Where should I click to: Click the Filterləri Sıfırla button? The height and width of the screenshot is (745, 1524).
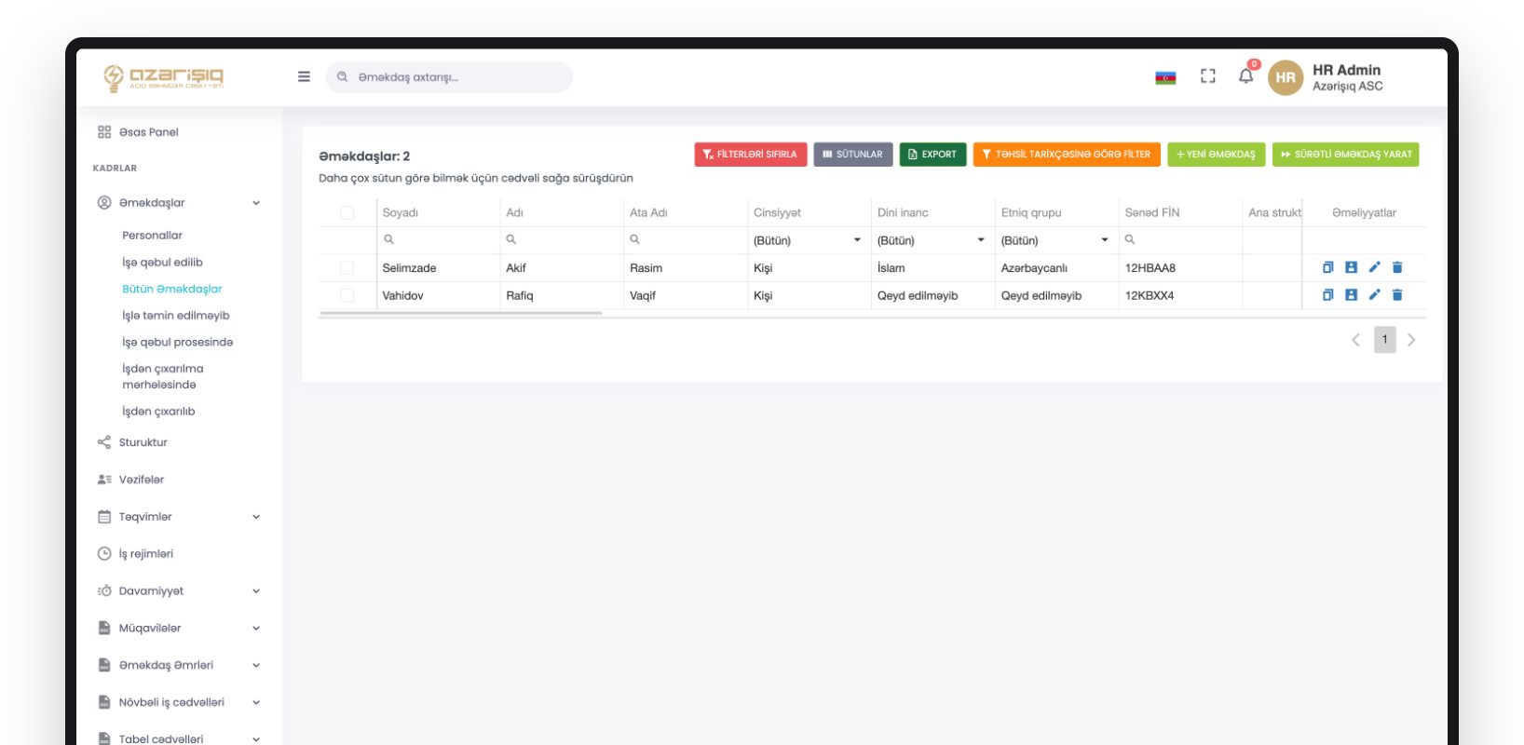coord(751,155)
